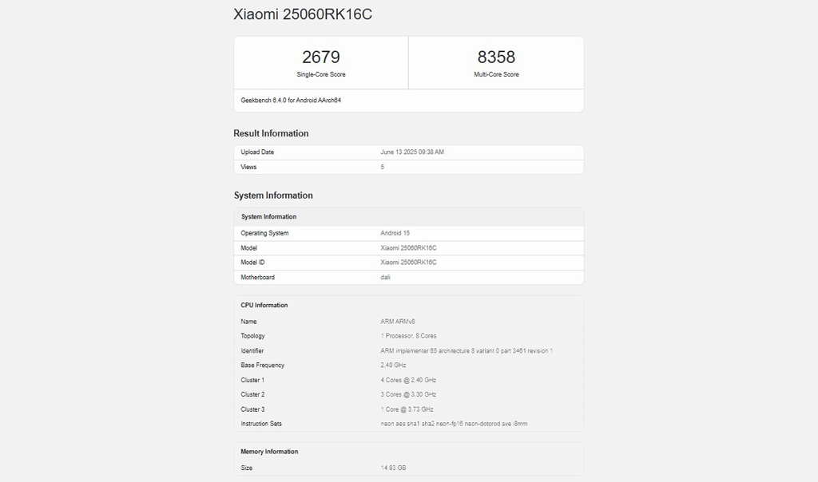This screenshot has height=482, width=818.
Task: Select the 1 Processor, 8 Cores value
Action: [408, 336]
